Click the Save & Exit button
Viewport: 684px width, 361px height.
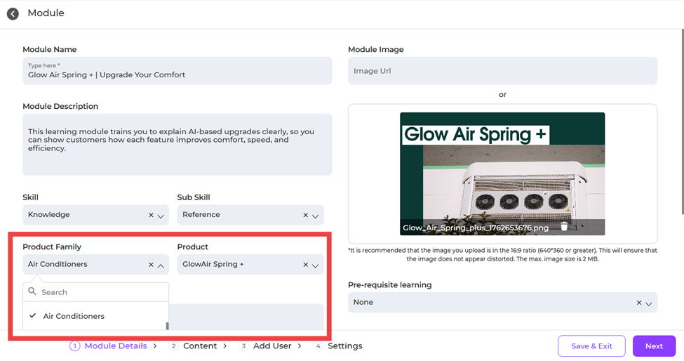point(591,346)
